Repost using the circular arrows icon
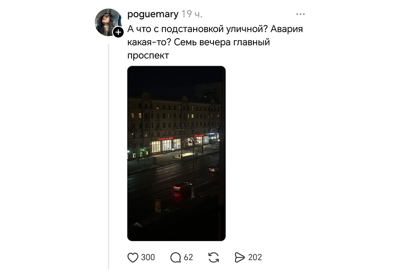The width and height of the screenshot is (408, 272). point(214,257)
